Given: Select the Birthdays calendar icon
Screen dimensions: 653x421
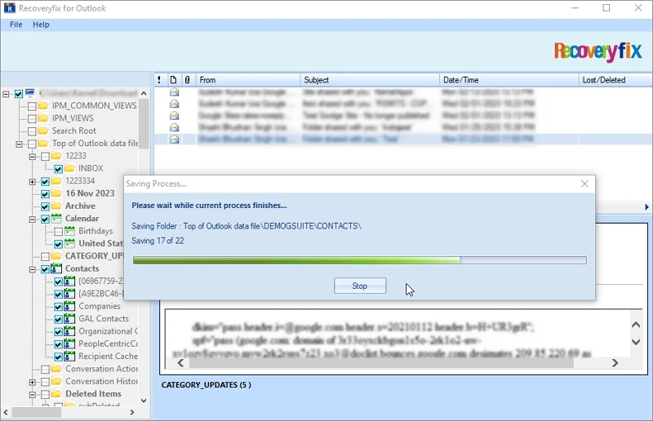Looking at the screenshot, I should pyautogui.click(x=69, y=231).
